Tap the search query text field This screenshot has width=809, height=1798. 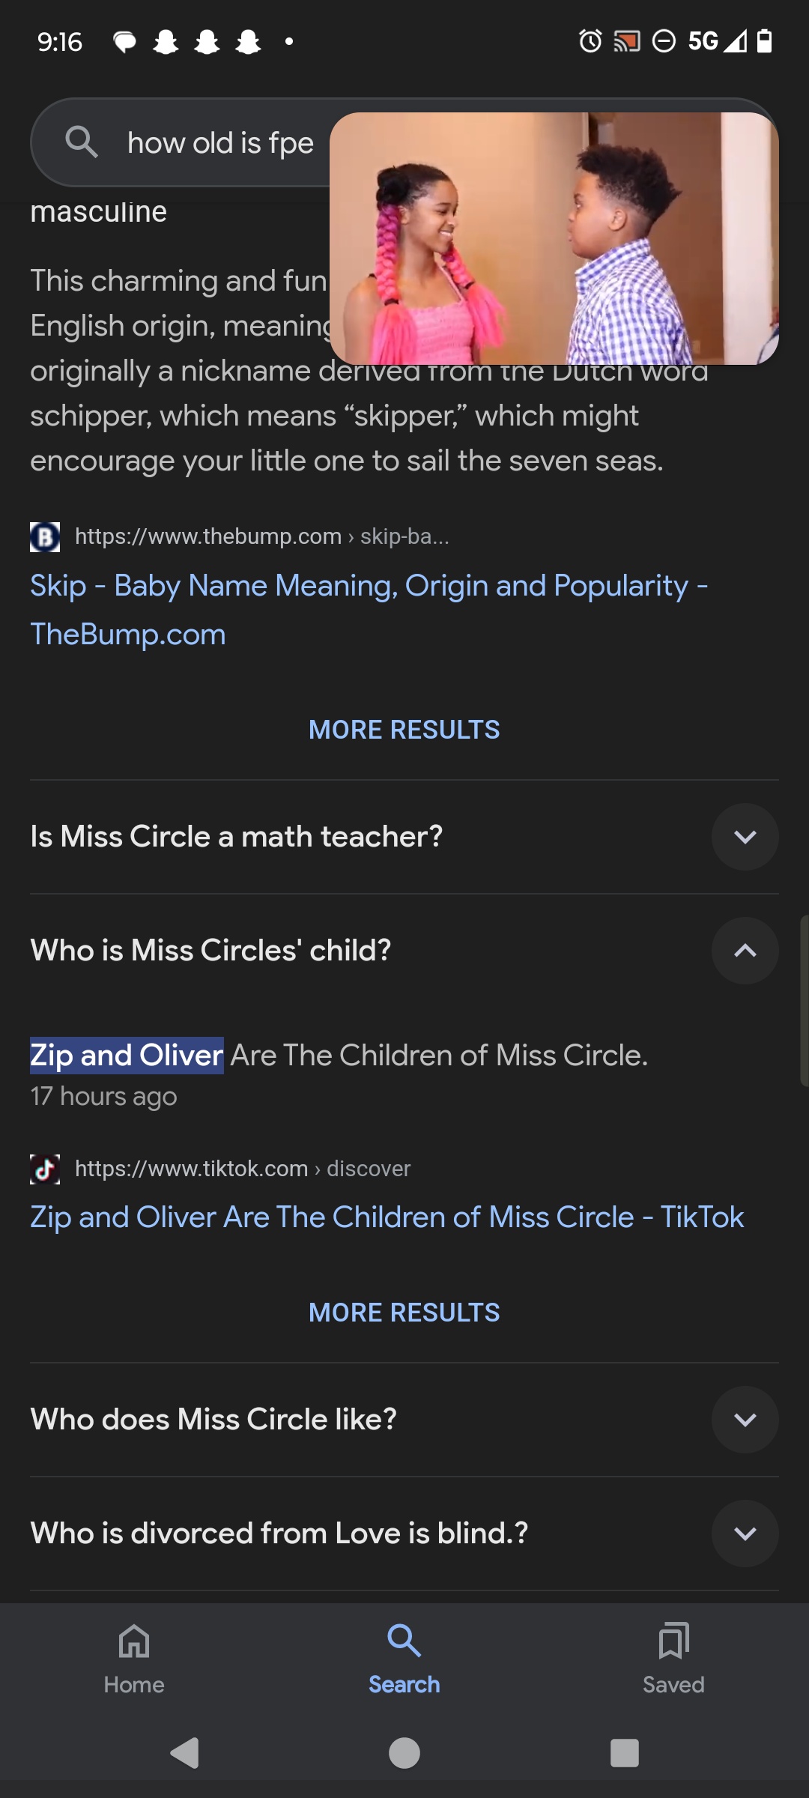coord(220,142)
